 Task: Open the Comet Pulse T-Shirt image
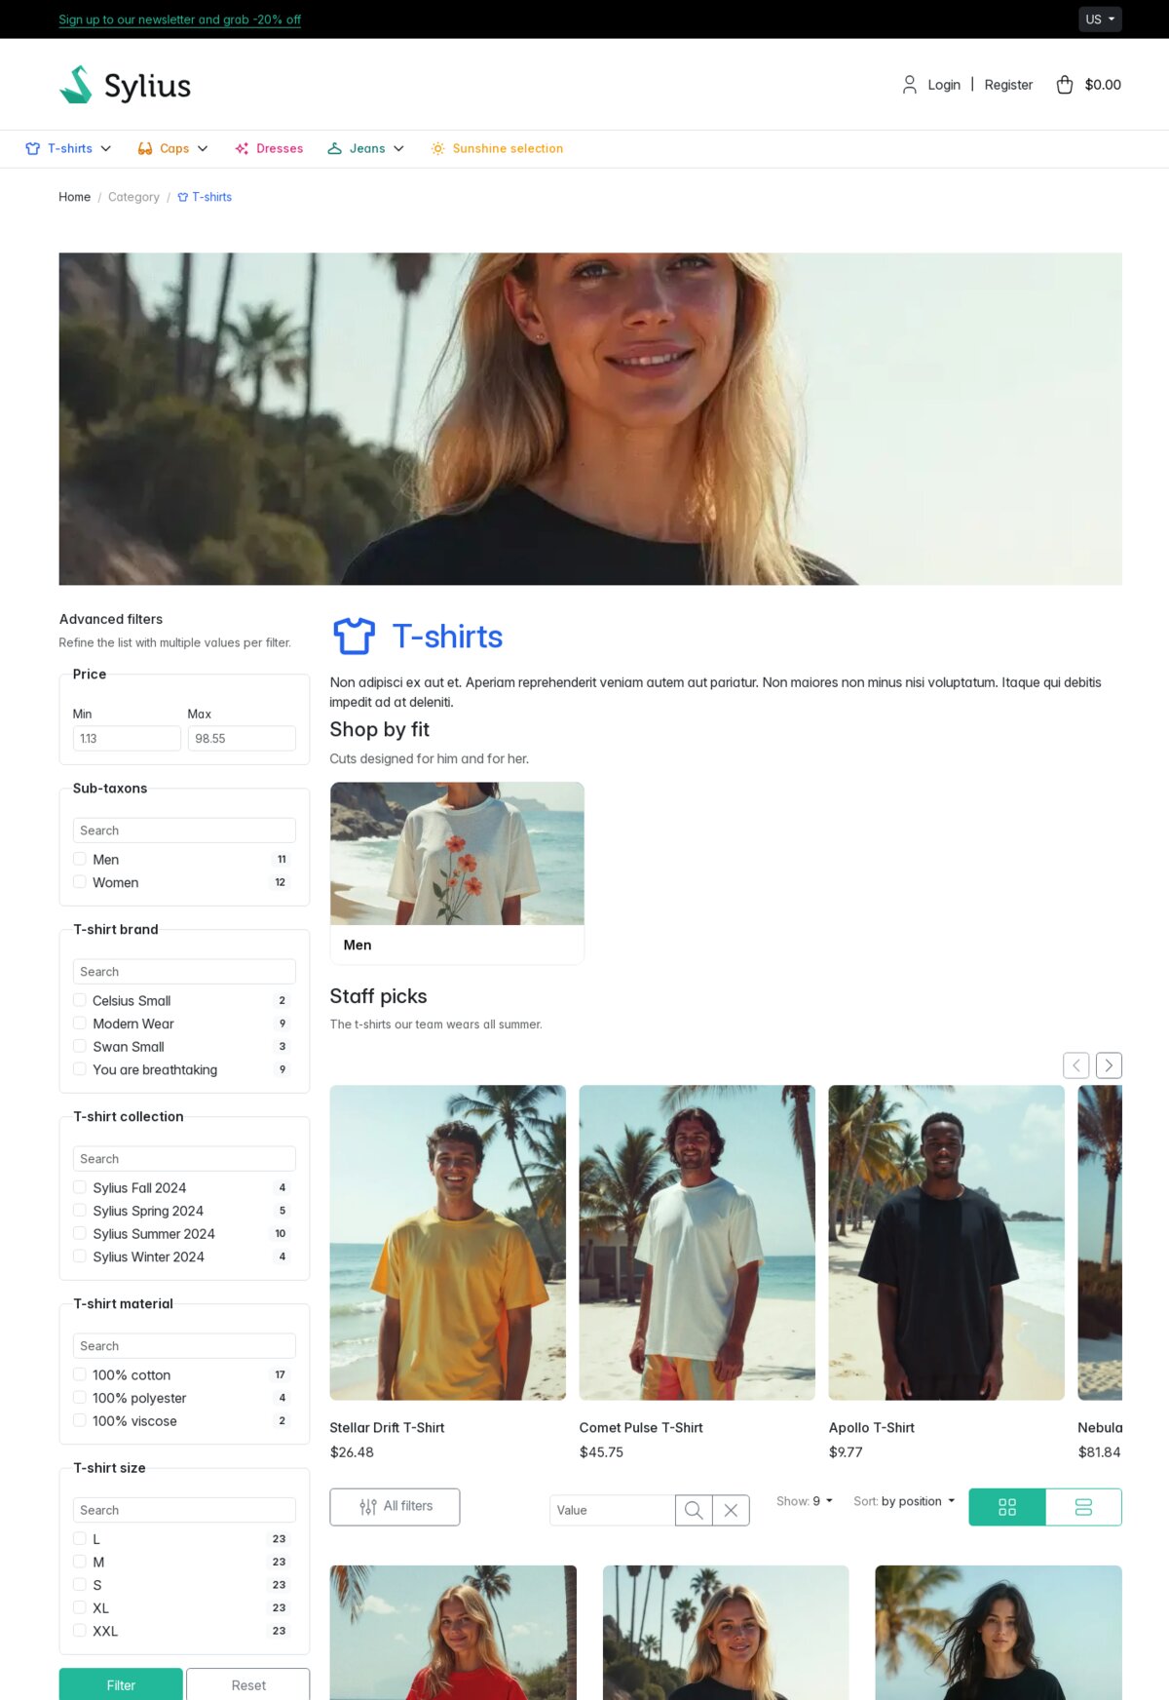[698, 1243]
